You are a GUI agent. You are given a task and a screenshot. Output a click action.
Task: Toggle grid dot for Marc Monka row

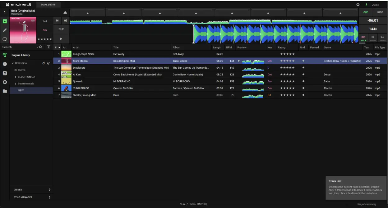[x=303, y=61]
